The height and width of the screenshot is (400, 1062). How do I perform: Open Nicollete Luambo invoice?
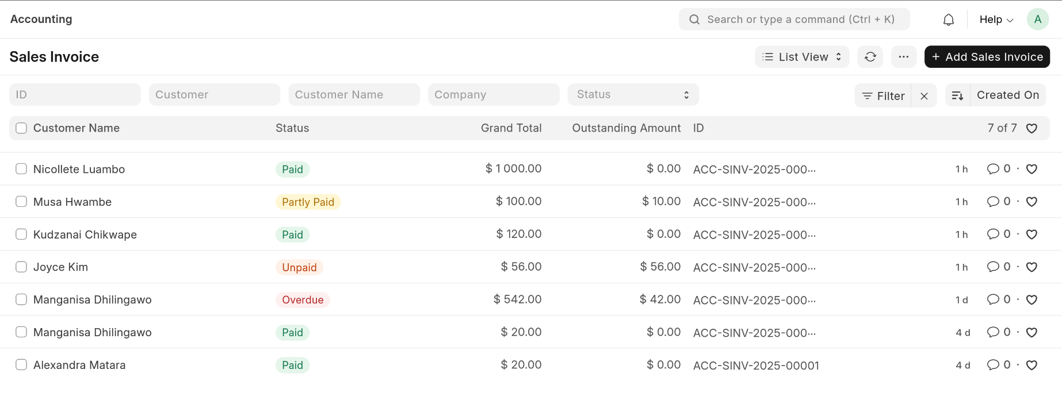[79, 169]
